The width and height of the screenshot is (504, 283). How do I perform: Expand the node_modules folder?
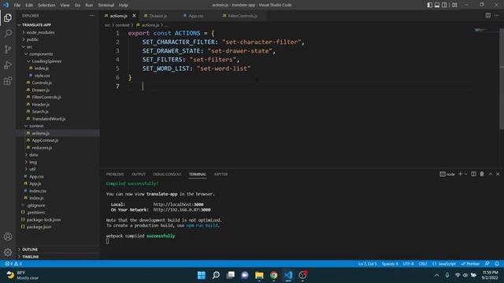point(40,32)
